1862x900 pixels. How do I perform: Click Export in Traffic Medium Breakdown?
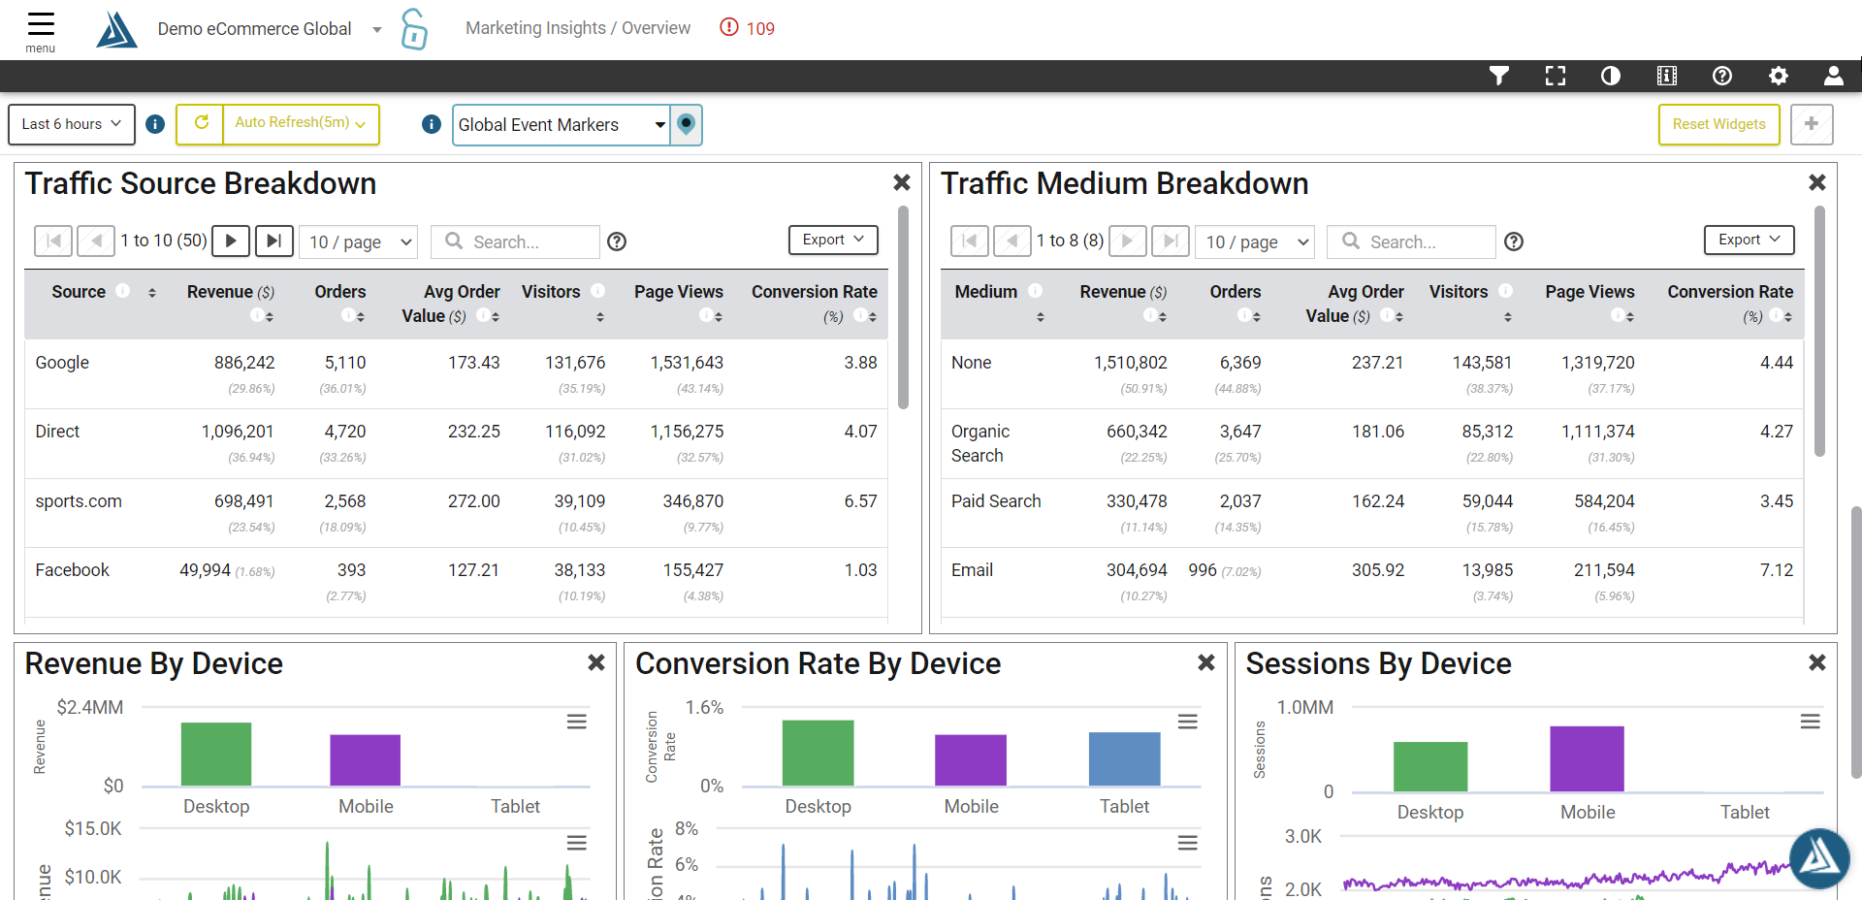[x=1750, y=240]
